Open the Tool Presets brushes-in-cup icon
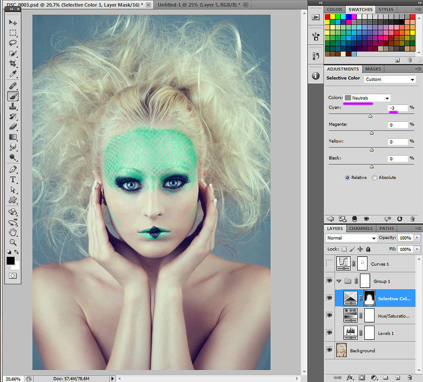 [316, 36]
